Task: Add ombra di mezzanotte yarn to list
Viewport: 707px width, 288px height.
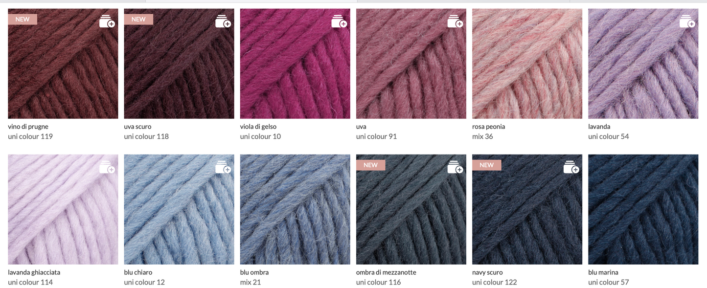Action: [x=455, y=167]
